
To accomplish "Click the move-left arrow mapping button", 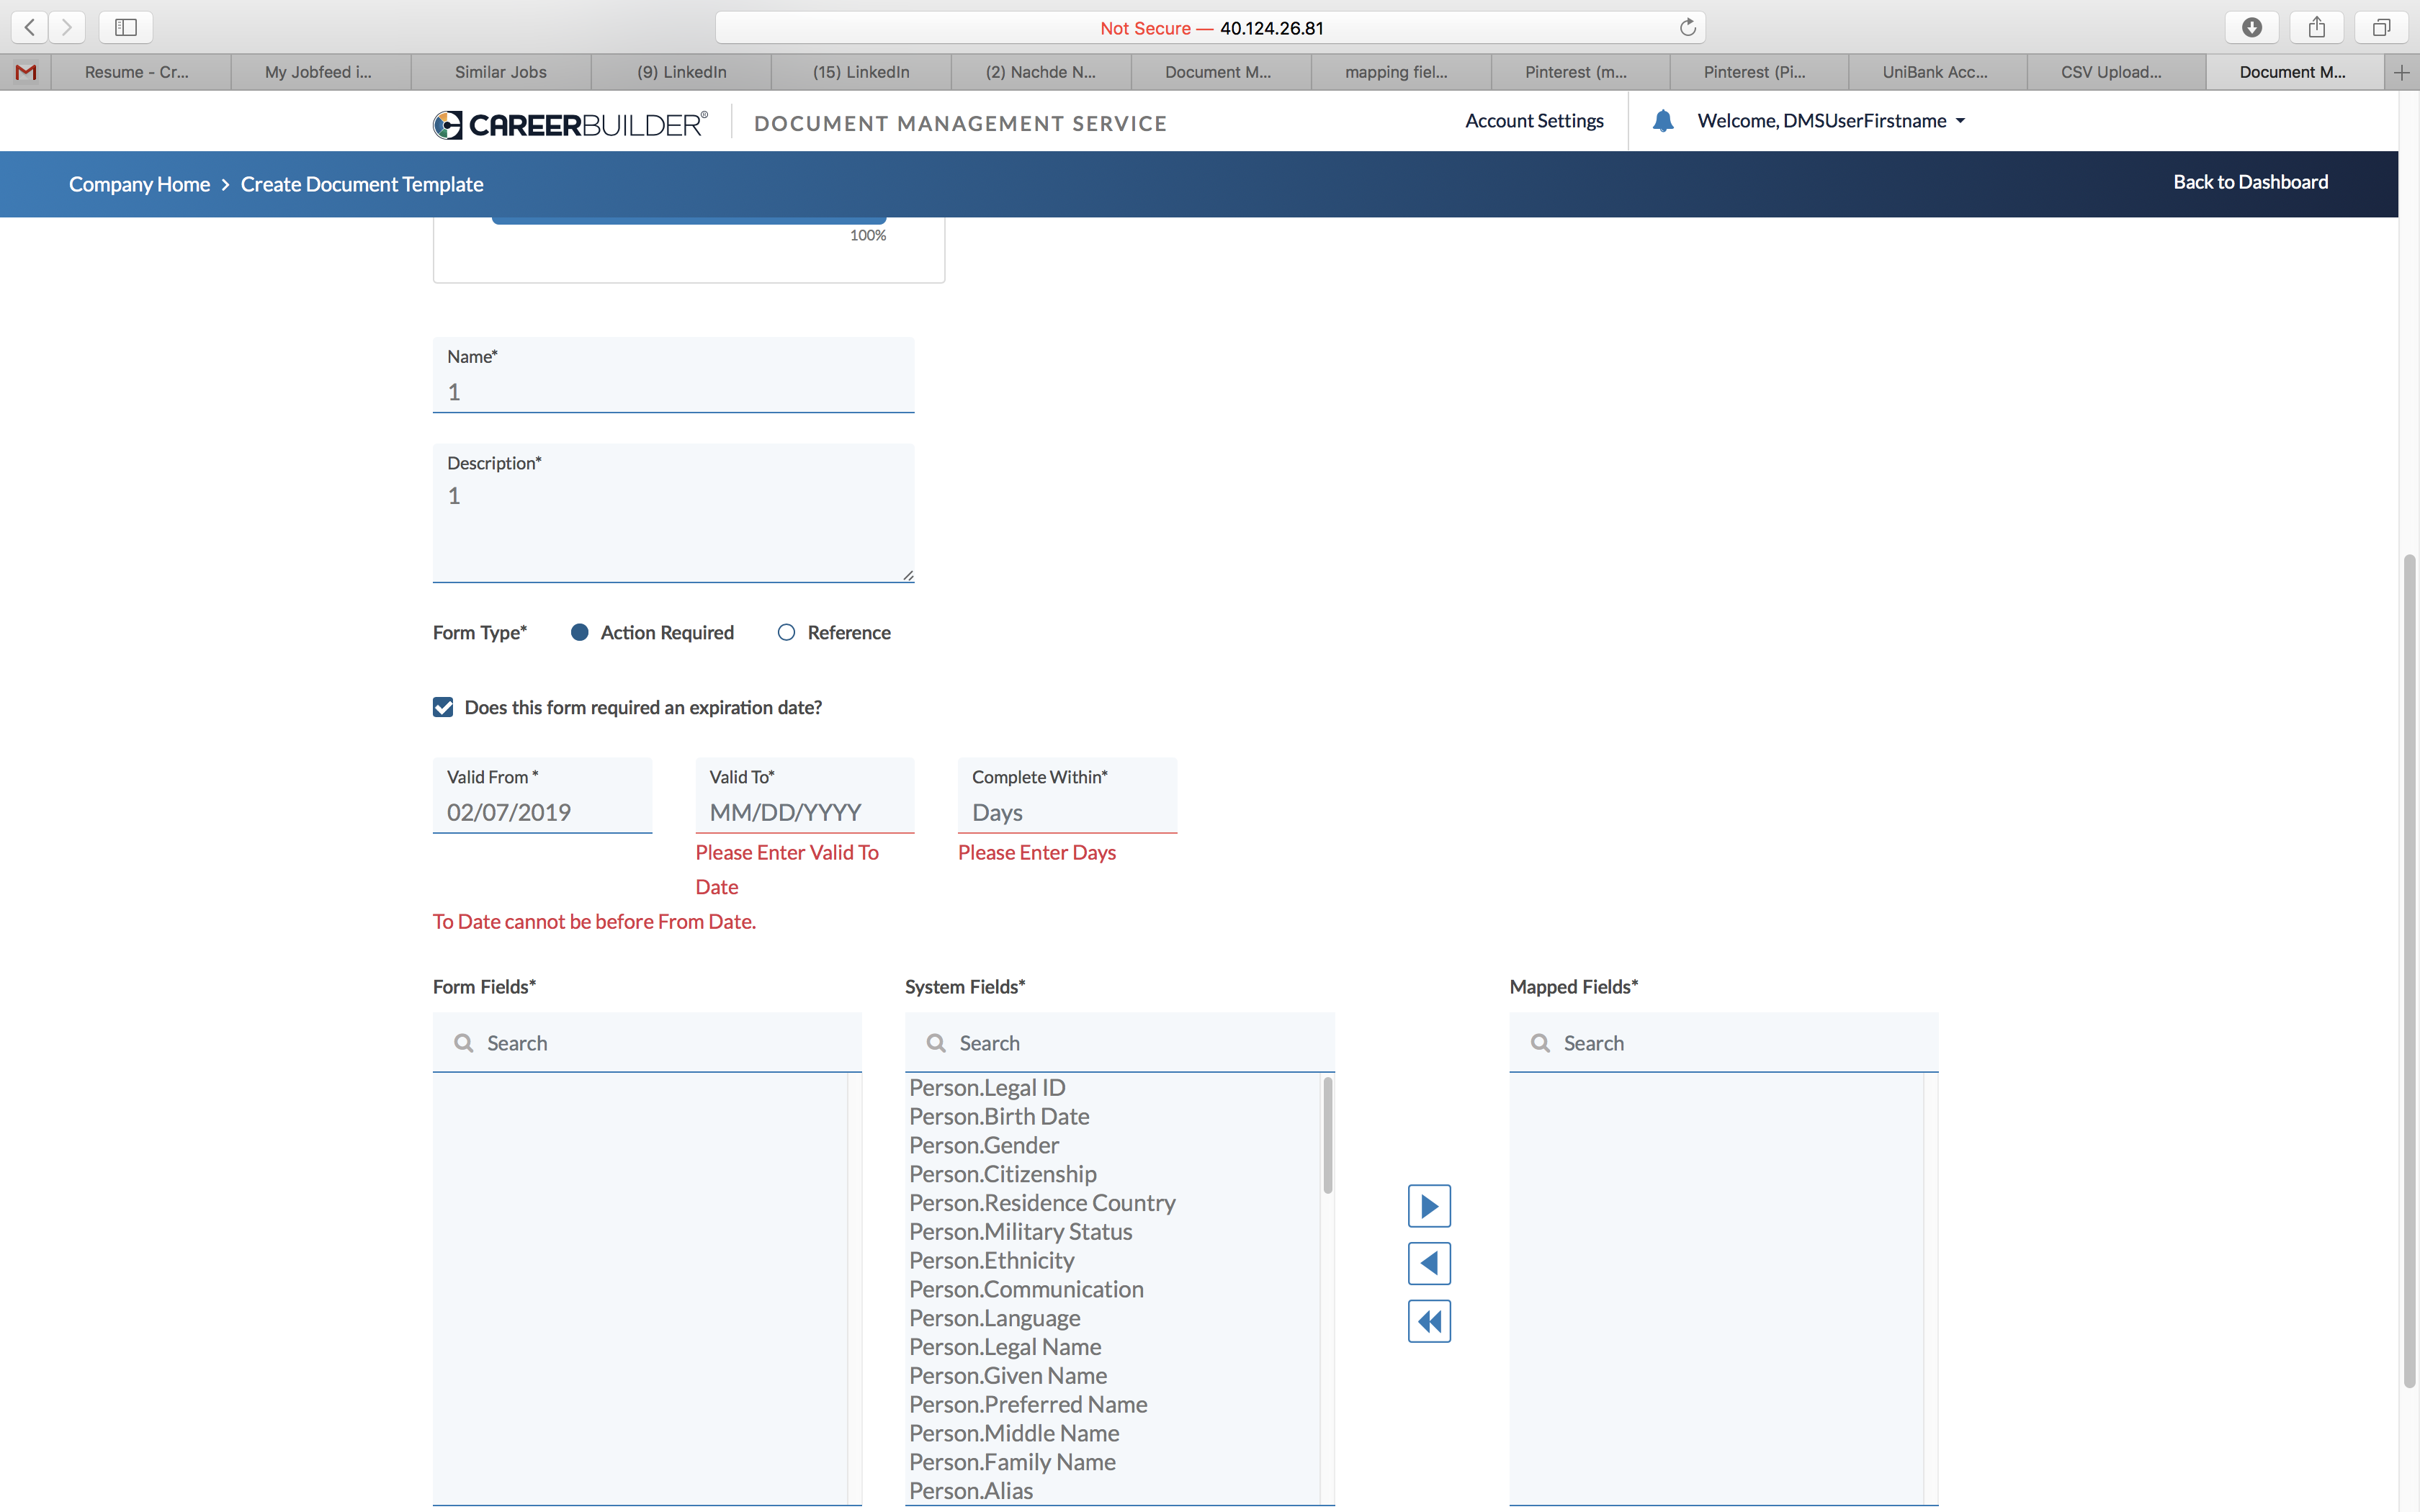I will [x=1429, y=1263].
